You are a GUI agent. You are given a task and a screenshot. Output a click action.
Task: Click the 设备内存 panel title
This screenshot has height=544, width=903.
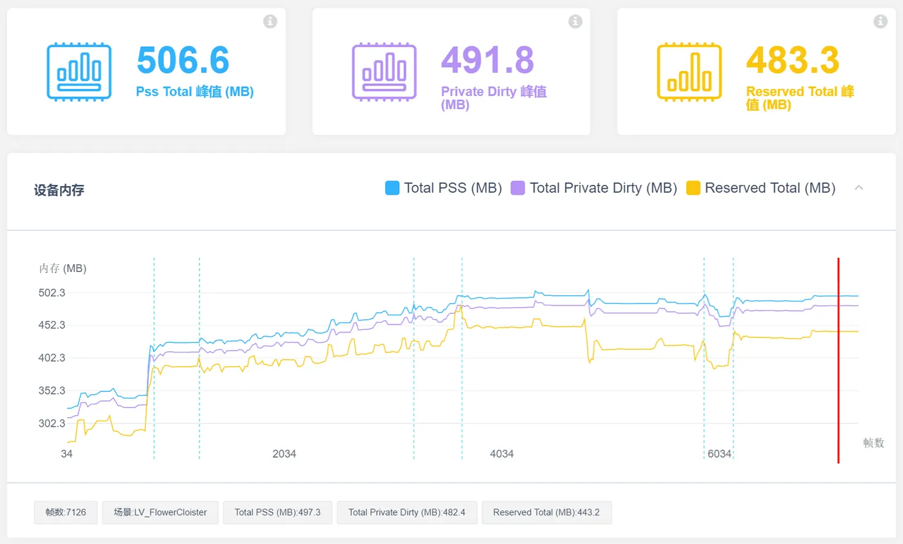(59, 190)
